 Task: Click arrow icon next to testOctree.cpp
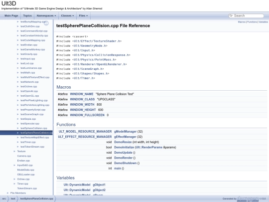[18, 86]
